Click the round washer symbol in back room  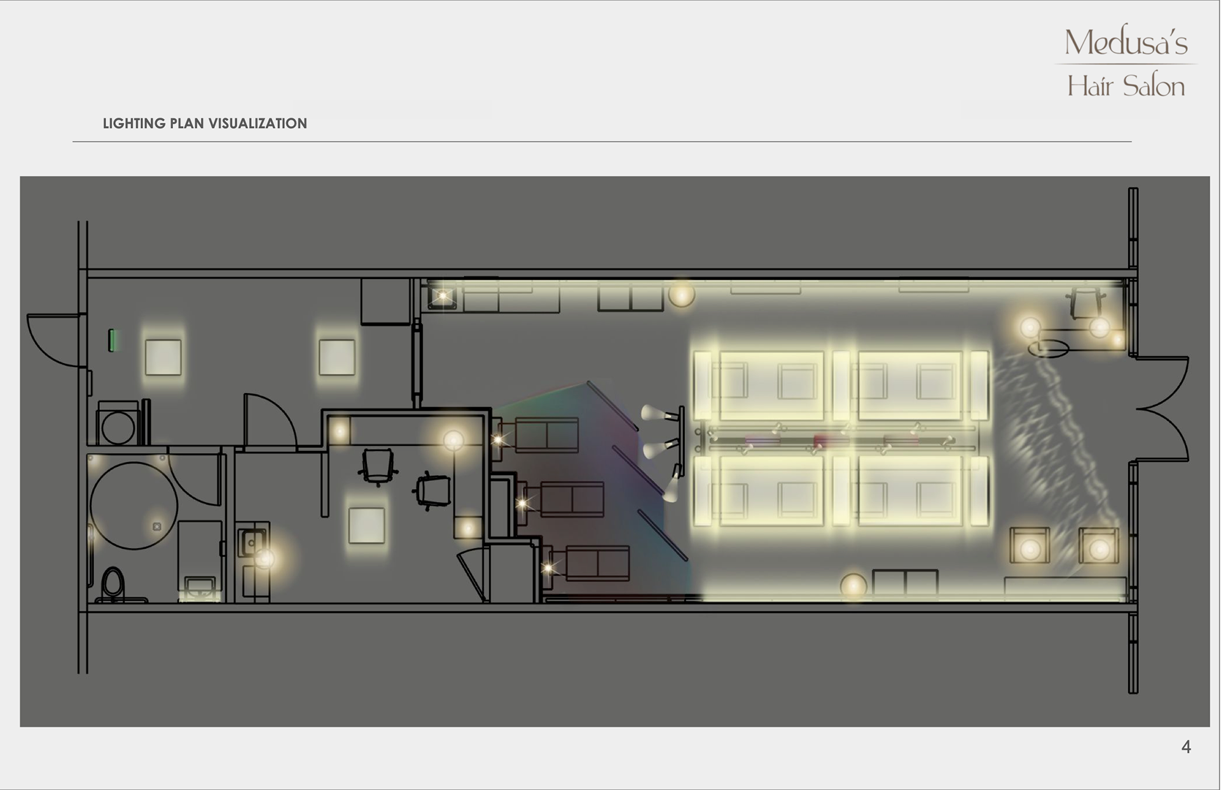click(x=118, y=427)
